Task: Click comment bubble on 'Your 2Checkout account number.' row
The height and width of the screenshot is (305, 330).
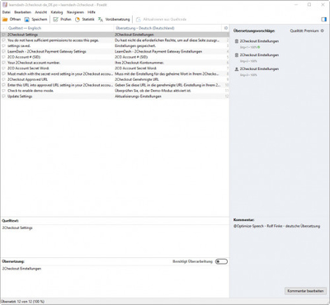Action: [4, 63]
